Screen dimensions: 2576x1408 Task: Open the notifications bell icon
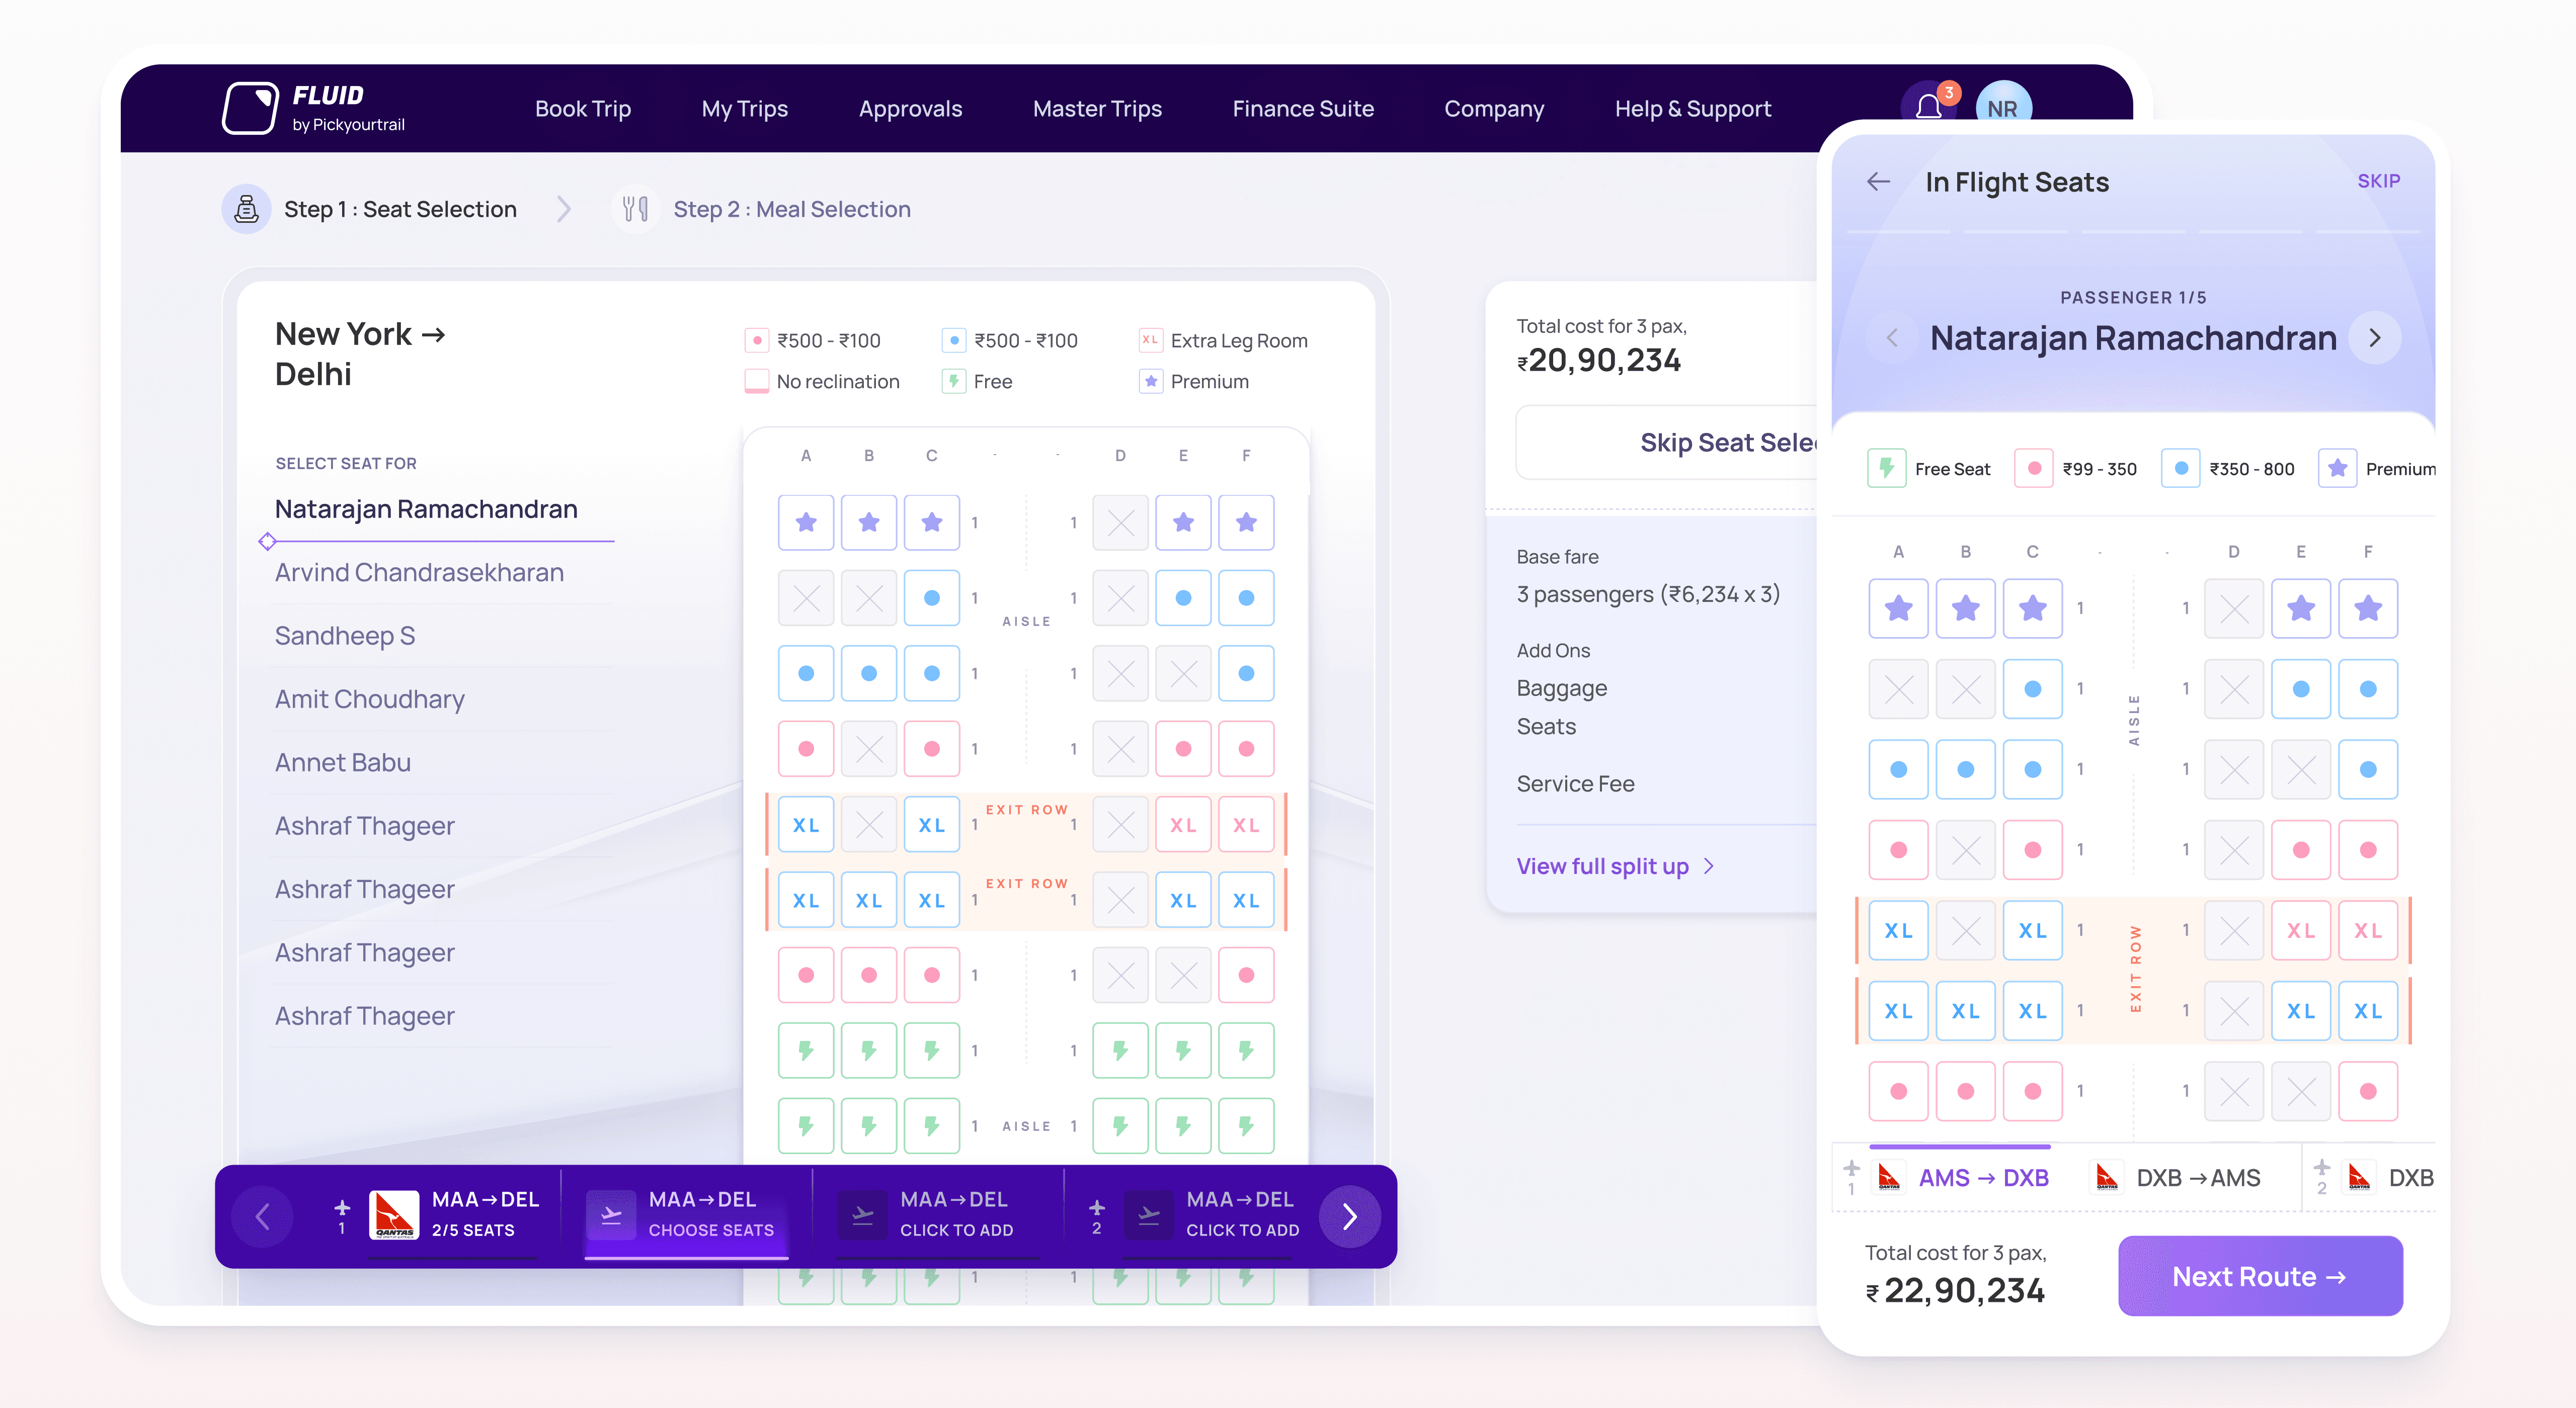pos(1929,107)
